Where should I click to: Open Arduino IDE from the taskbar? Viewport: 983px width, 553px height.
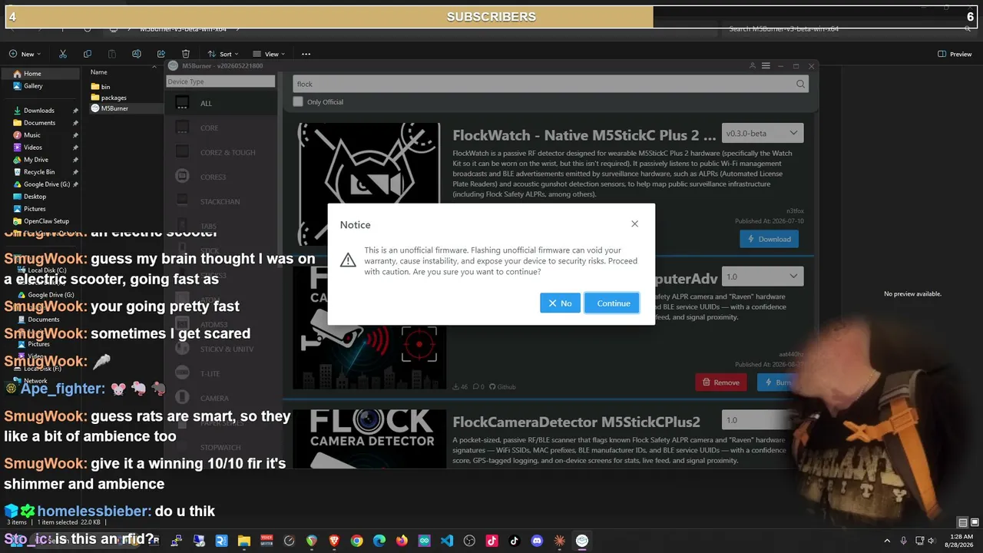(425, 541)
